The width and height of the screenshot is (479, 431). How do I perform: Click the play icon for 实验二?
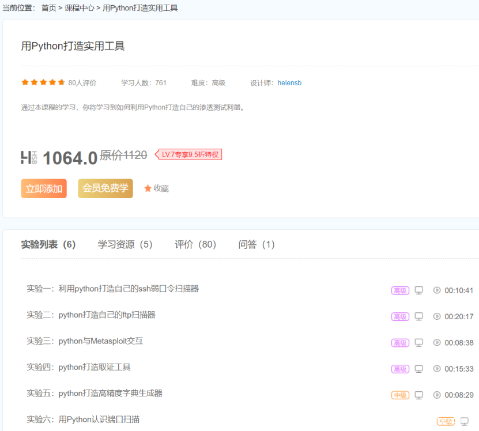(437, 316)
